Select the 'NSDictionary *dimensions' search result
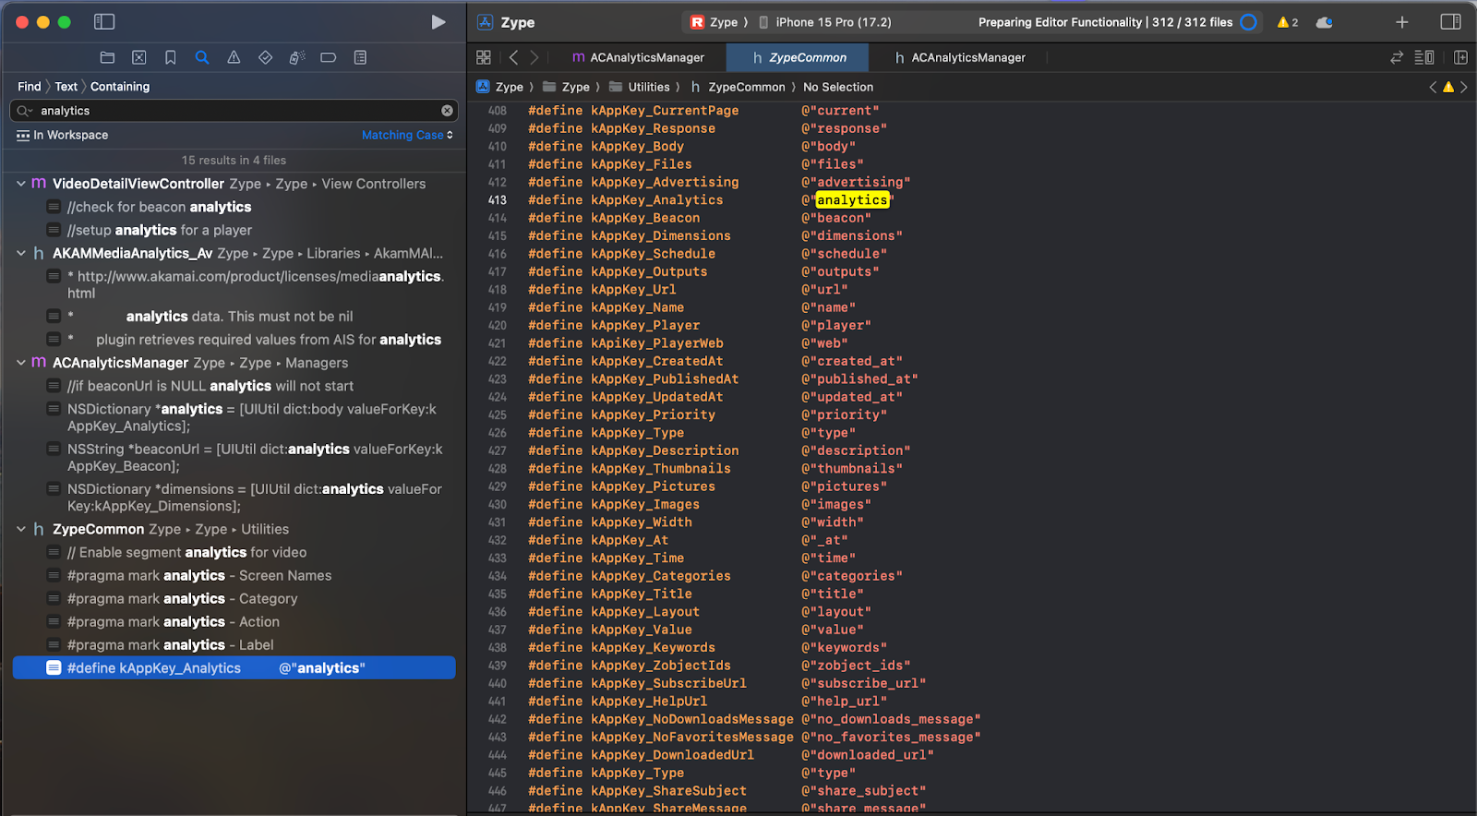Image resolution: width=1477 pixels, height=816 pixels. point(234,498)
